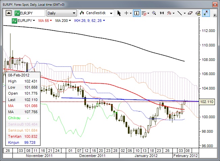
Task: Open the MA 55 legend dropdown
Action: pos(51,21)
